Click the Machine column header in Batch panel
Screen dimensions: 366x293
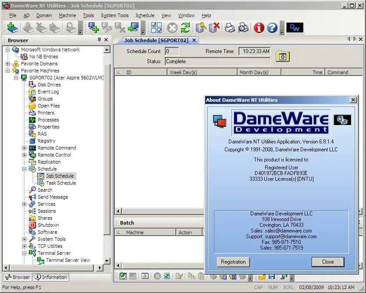[145, 232]
